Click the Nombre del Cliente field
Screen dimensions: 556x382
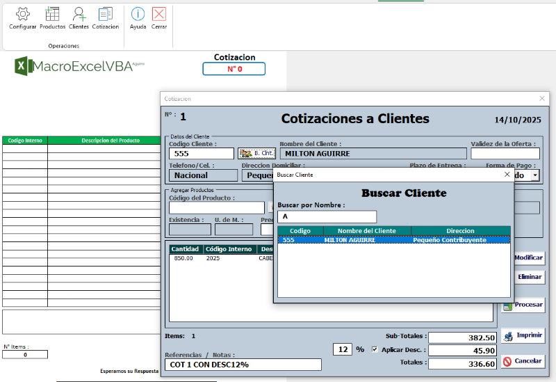point(373,153)
